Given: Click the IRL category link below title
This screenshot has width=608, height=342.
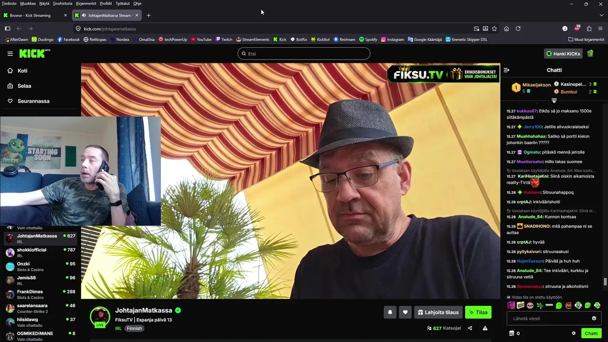Looking at the screenshot, I should tap(118, 328).
